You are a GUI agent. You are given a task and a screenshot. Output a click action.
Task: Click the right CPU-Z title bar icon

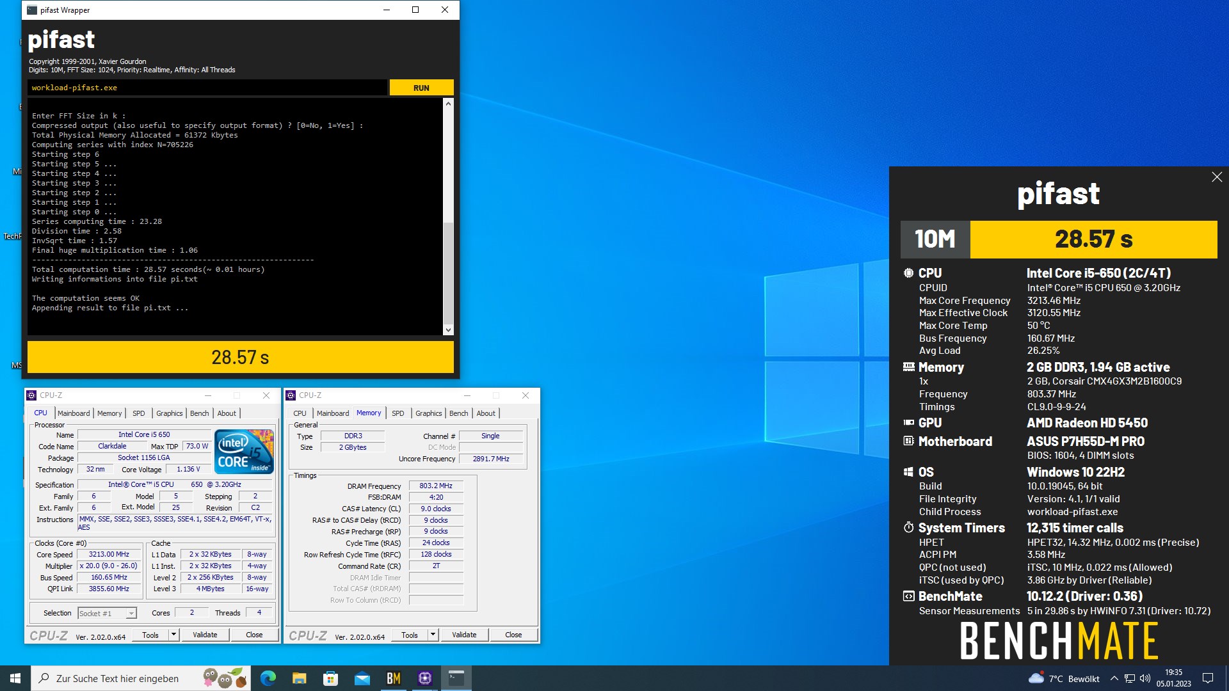[291, 395]
